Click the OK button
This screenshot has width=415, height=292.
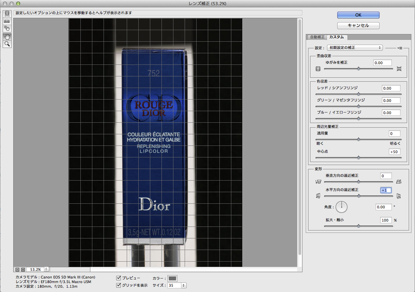(x=358, y=15)
